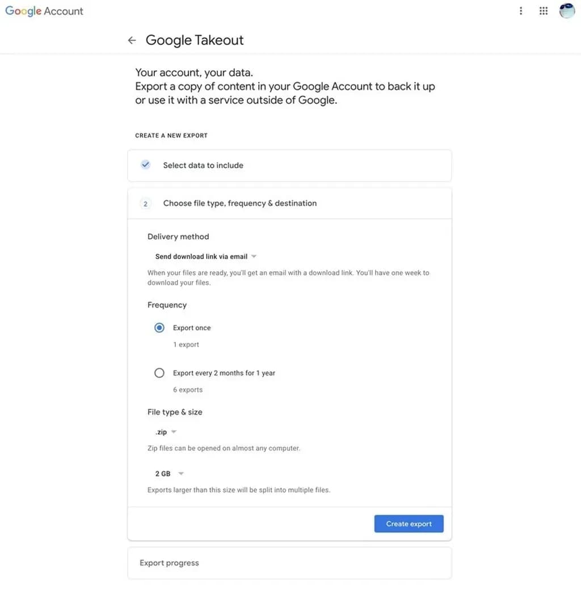Open the Google apps grid

point(544,11)
